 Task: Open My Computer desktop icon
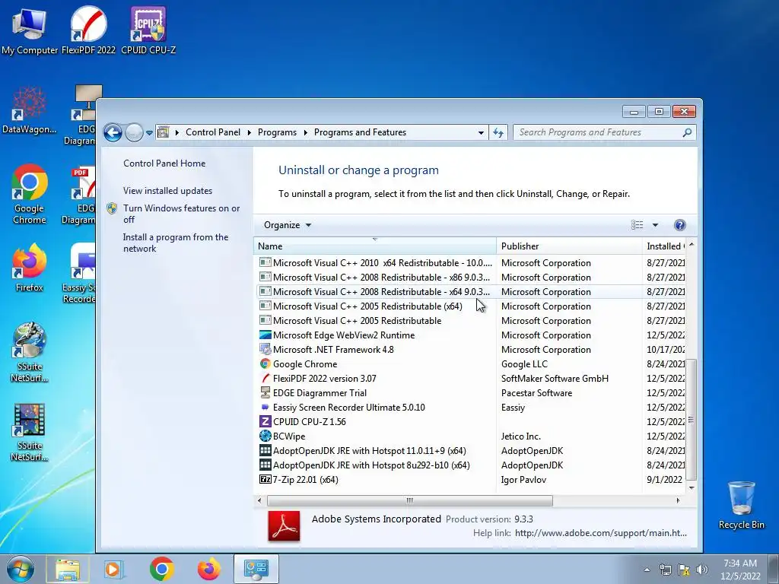pyautogui.click(x=30, y=30)
